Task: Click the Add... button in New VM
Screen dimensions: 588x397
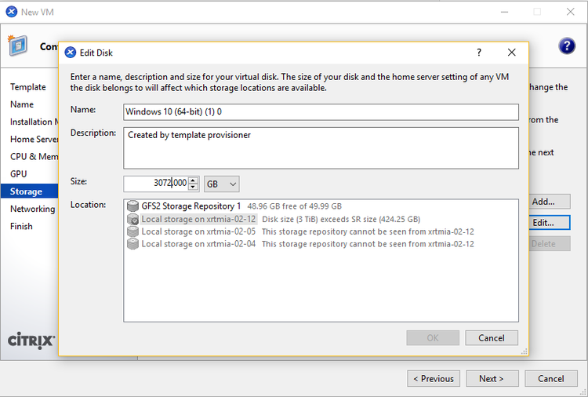Action: (x=550, y=202)
